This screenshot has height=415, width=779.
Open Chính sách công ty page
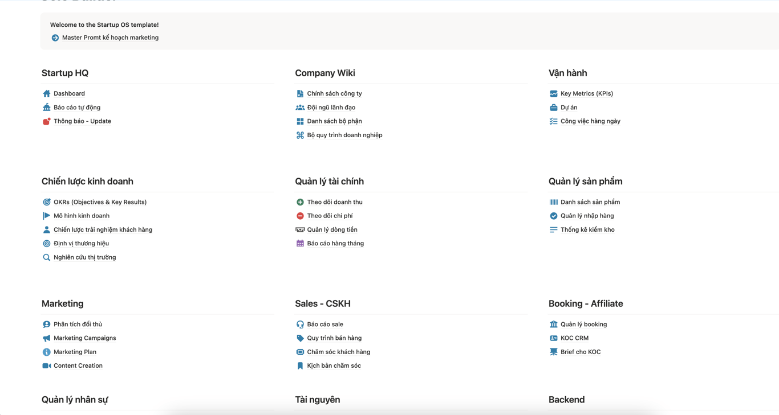(x=334, y=93)
